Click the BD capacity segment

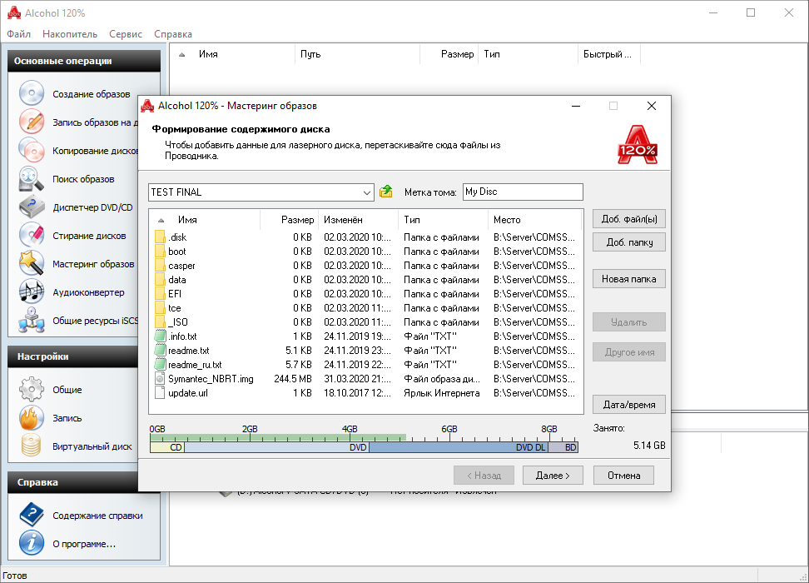click(563, 447)
